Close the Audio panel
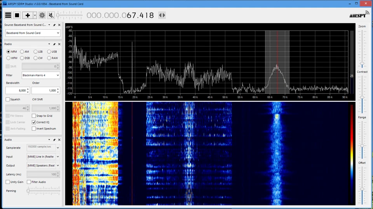Screen dimensions: 373x209 tap(59, 140)
